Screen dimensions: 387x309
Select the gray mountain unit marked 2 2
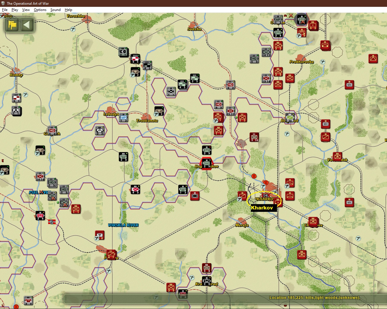coord(100,131)
